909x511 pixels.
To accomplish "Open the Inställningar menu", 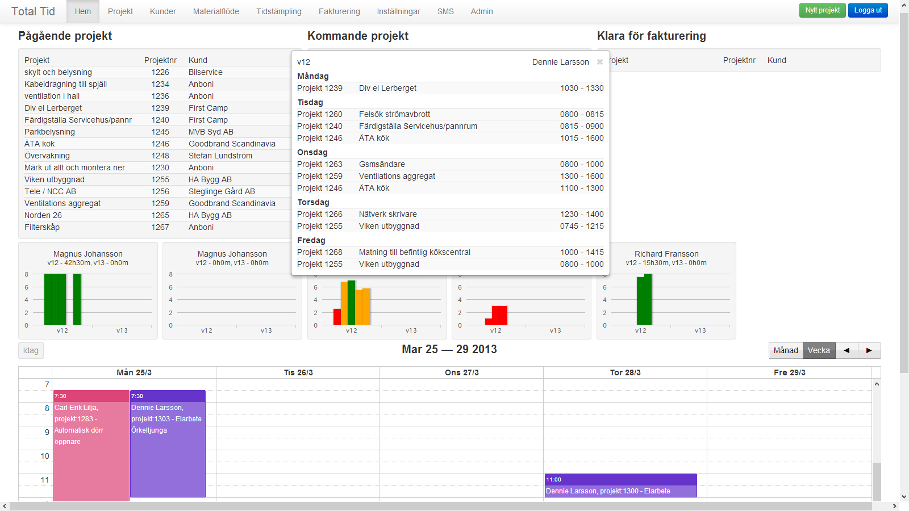I will point(398,11).
